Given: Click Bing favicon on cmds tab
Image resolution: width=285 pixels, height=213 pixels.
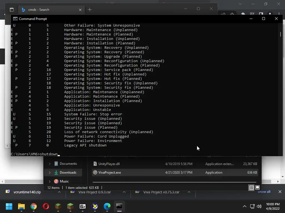Looking at the screenshot, I should tap(23, 10).
